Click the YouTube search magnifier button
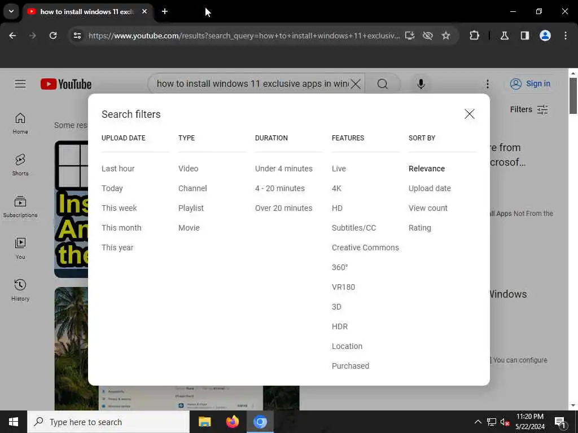Screen dimensions: 578x433 pos(382,84)
